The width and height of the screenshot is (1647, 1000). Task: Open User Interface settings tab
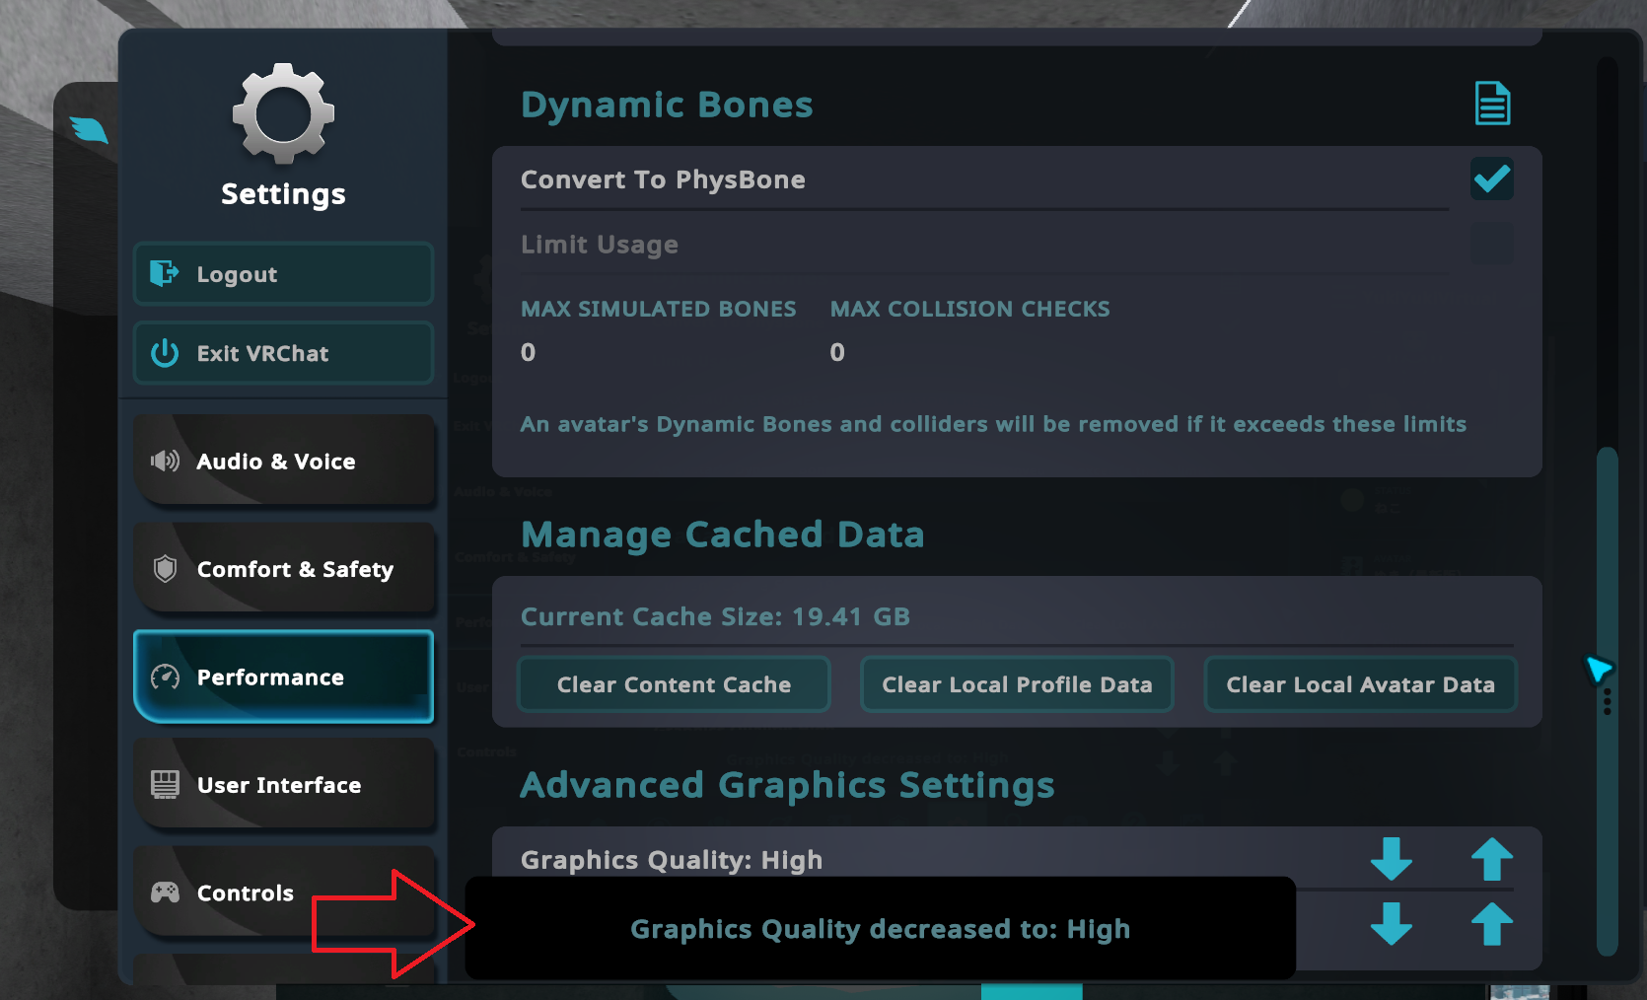tap(284, 785)
